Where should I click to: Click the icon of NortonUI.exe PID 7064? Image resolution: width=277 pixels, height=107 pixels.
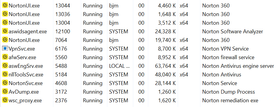pyautogui.click(x=5, y=40)
